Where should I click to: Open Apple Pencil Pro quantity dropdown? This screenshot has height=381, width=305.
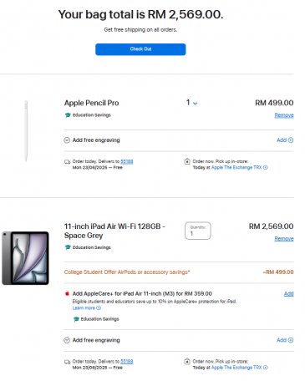(191, 103)
